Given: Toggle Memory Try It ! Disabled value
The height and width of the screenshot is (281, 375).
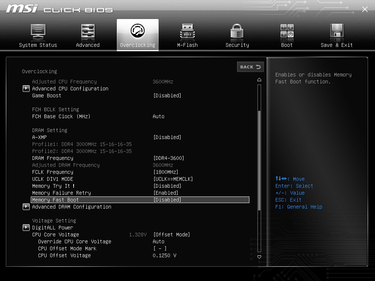Looking at the screenshot, I should coord(167,186).
